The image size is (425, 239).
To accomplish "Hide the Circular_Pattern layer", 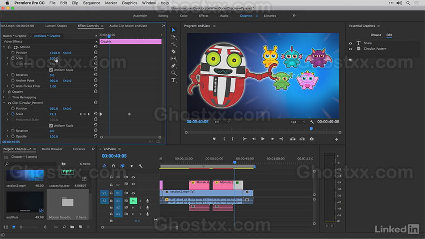I will [x=351, y=49].
